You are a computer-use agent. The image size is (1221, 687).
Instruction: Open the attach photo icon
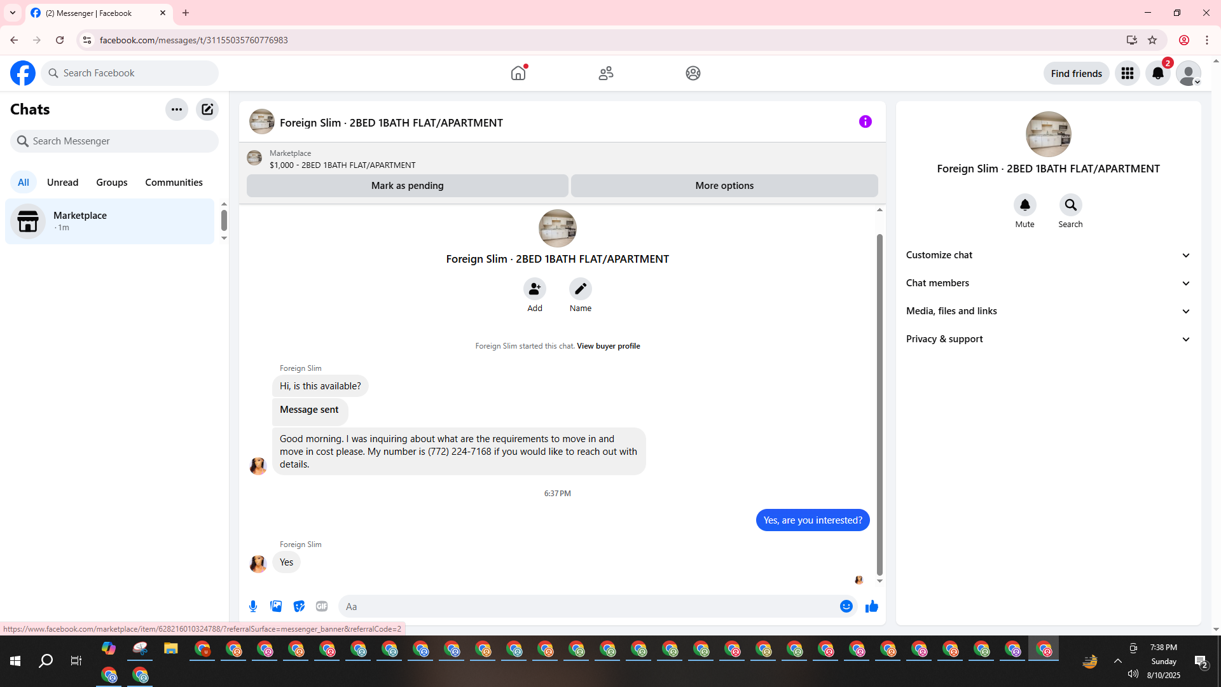pos(276,606)
